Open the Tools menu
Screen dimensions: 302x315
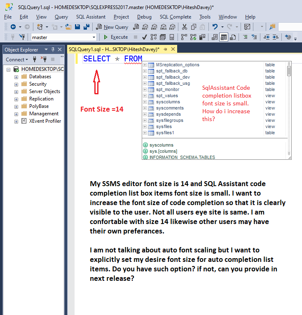point(205,17)
